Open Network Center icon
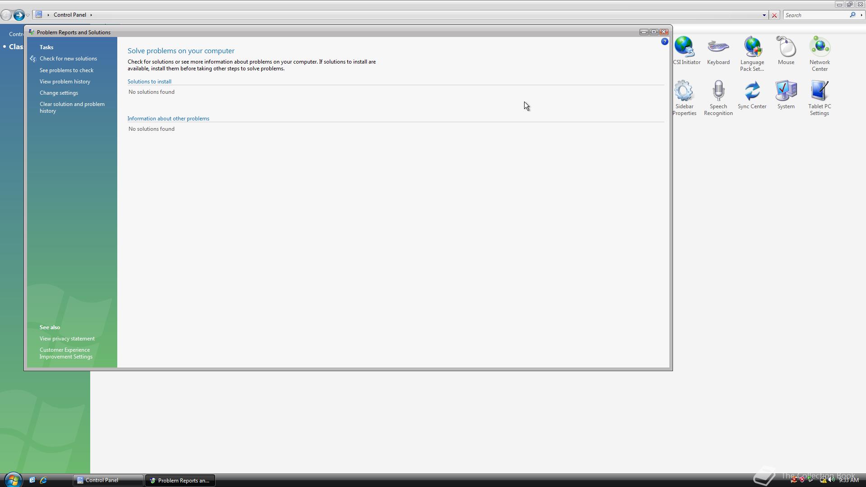866x487 pixels. (x=820, y=54)
